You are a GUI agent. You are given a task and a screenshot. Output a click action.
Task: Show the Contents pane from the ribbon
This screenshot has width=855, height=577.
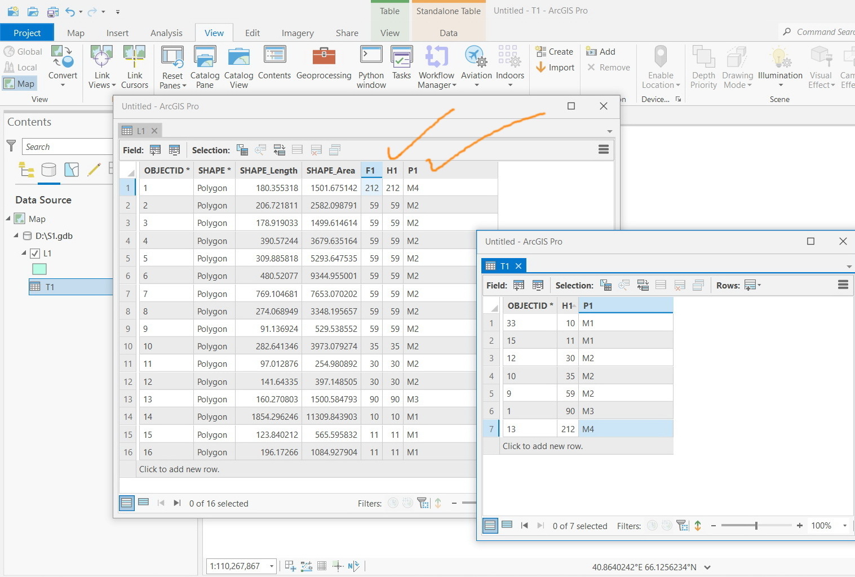pyautogui.click(x=274, y=63)
